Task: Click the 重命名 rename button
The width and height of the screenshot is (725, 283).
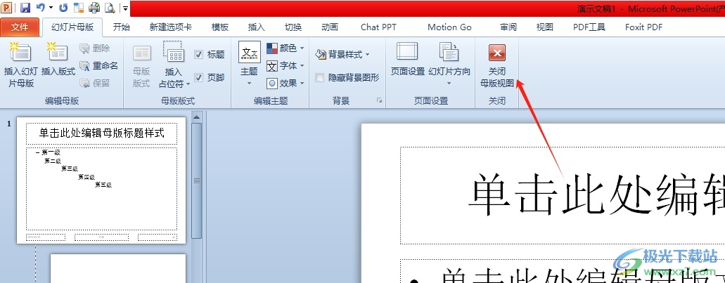Action: [98, 65]
